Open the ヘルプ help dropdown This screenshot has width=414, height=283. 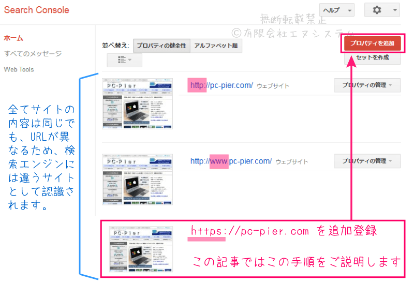pyautogui.click(x=337, y=10)
